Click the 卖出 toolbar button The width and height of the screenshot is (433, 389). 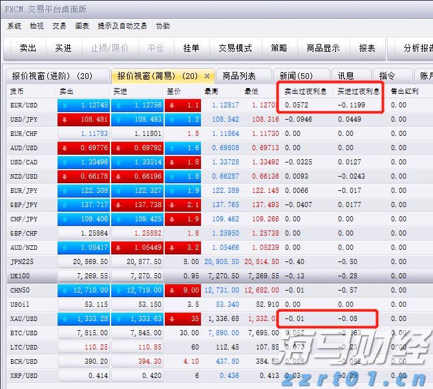(x=28, y=48)
